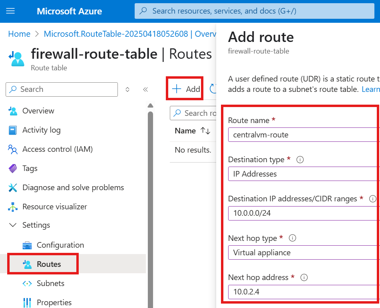Viewport: 380px width, 308px height.
Task: Open Microsoft.RouteTable-20250418052608 breadcrumb link
Action: [x=130, y=34]
